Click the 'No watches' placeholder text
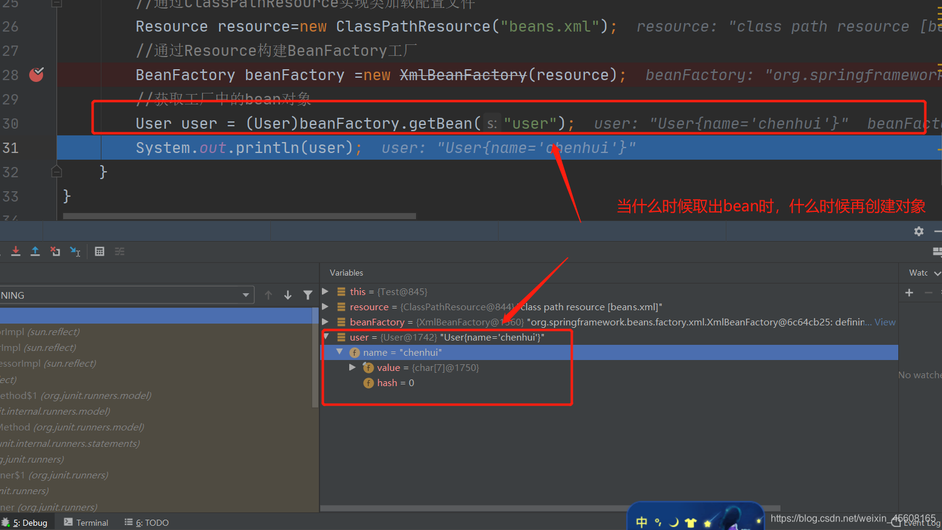942x530 pixels. click(x=920, y=375)
